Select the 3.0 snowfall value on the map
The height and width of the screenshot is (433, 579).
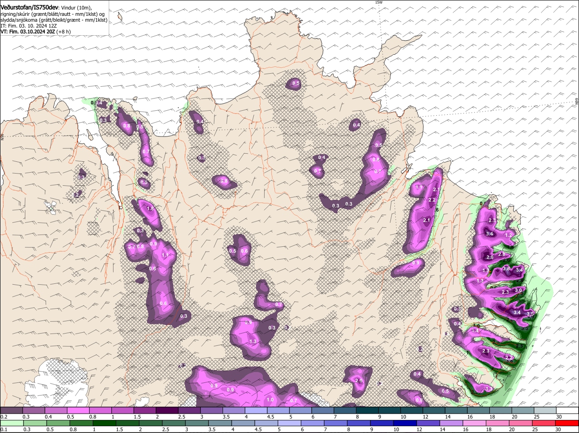(x=518, y=290)
